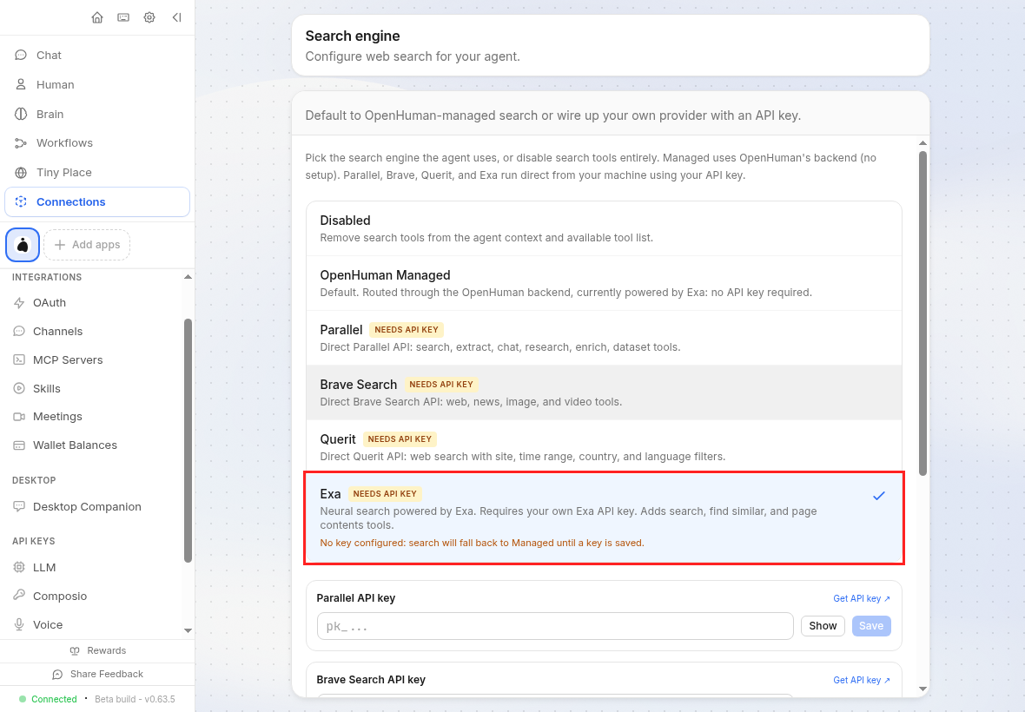The height and width of the screenshot is (712, 1025).
Task: Click the person icon beside Human
Action: pos(21,85)
